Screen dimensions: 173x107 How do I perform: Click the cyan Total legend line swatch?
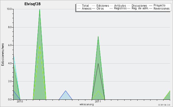(x=79, y=6)
